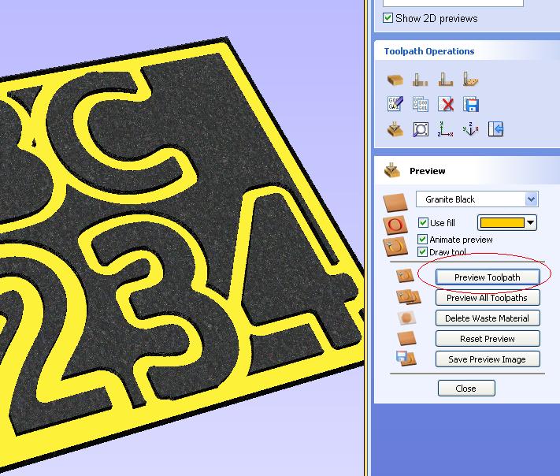
Task: Select the Drilling toolpath icon
Action: (471, 80)
